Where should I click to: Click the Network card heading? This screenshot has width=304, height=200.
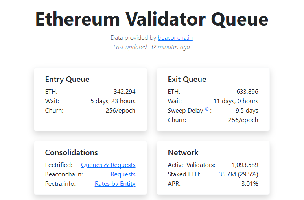click(x=183, y=152)
